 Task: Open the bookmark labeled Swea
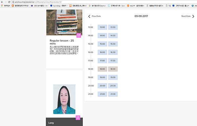[117, 6]
